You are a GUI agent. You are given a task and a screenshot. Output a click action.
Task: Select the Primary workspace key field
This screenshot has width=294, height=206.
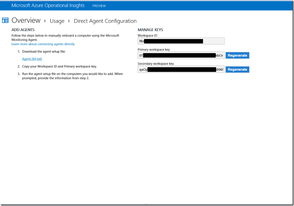pyautogui.click(x=181, y=55)
